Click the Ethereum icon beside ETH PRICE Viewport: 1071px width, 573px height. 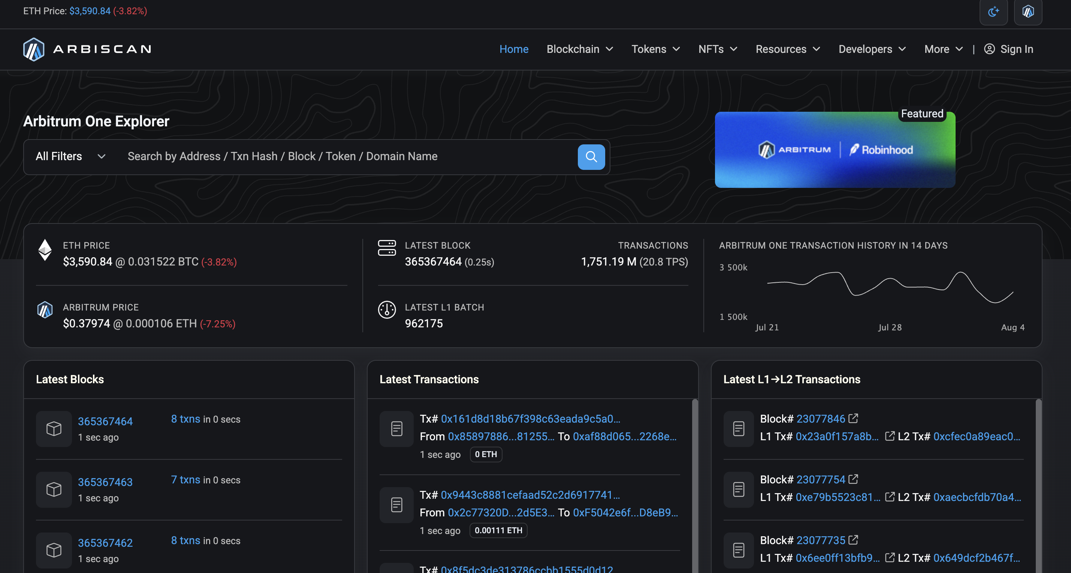45,250
